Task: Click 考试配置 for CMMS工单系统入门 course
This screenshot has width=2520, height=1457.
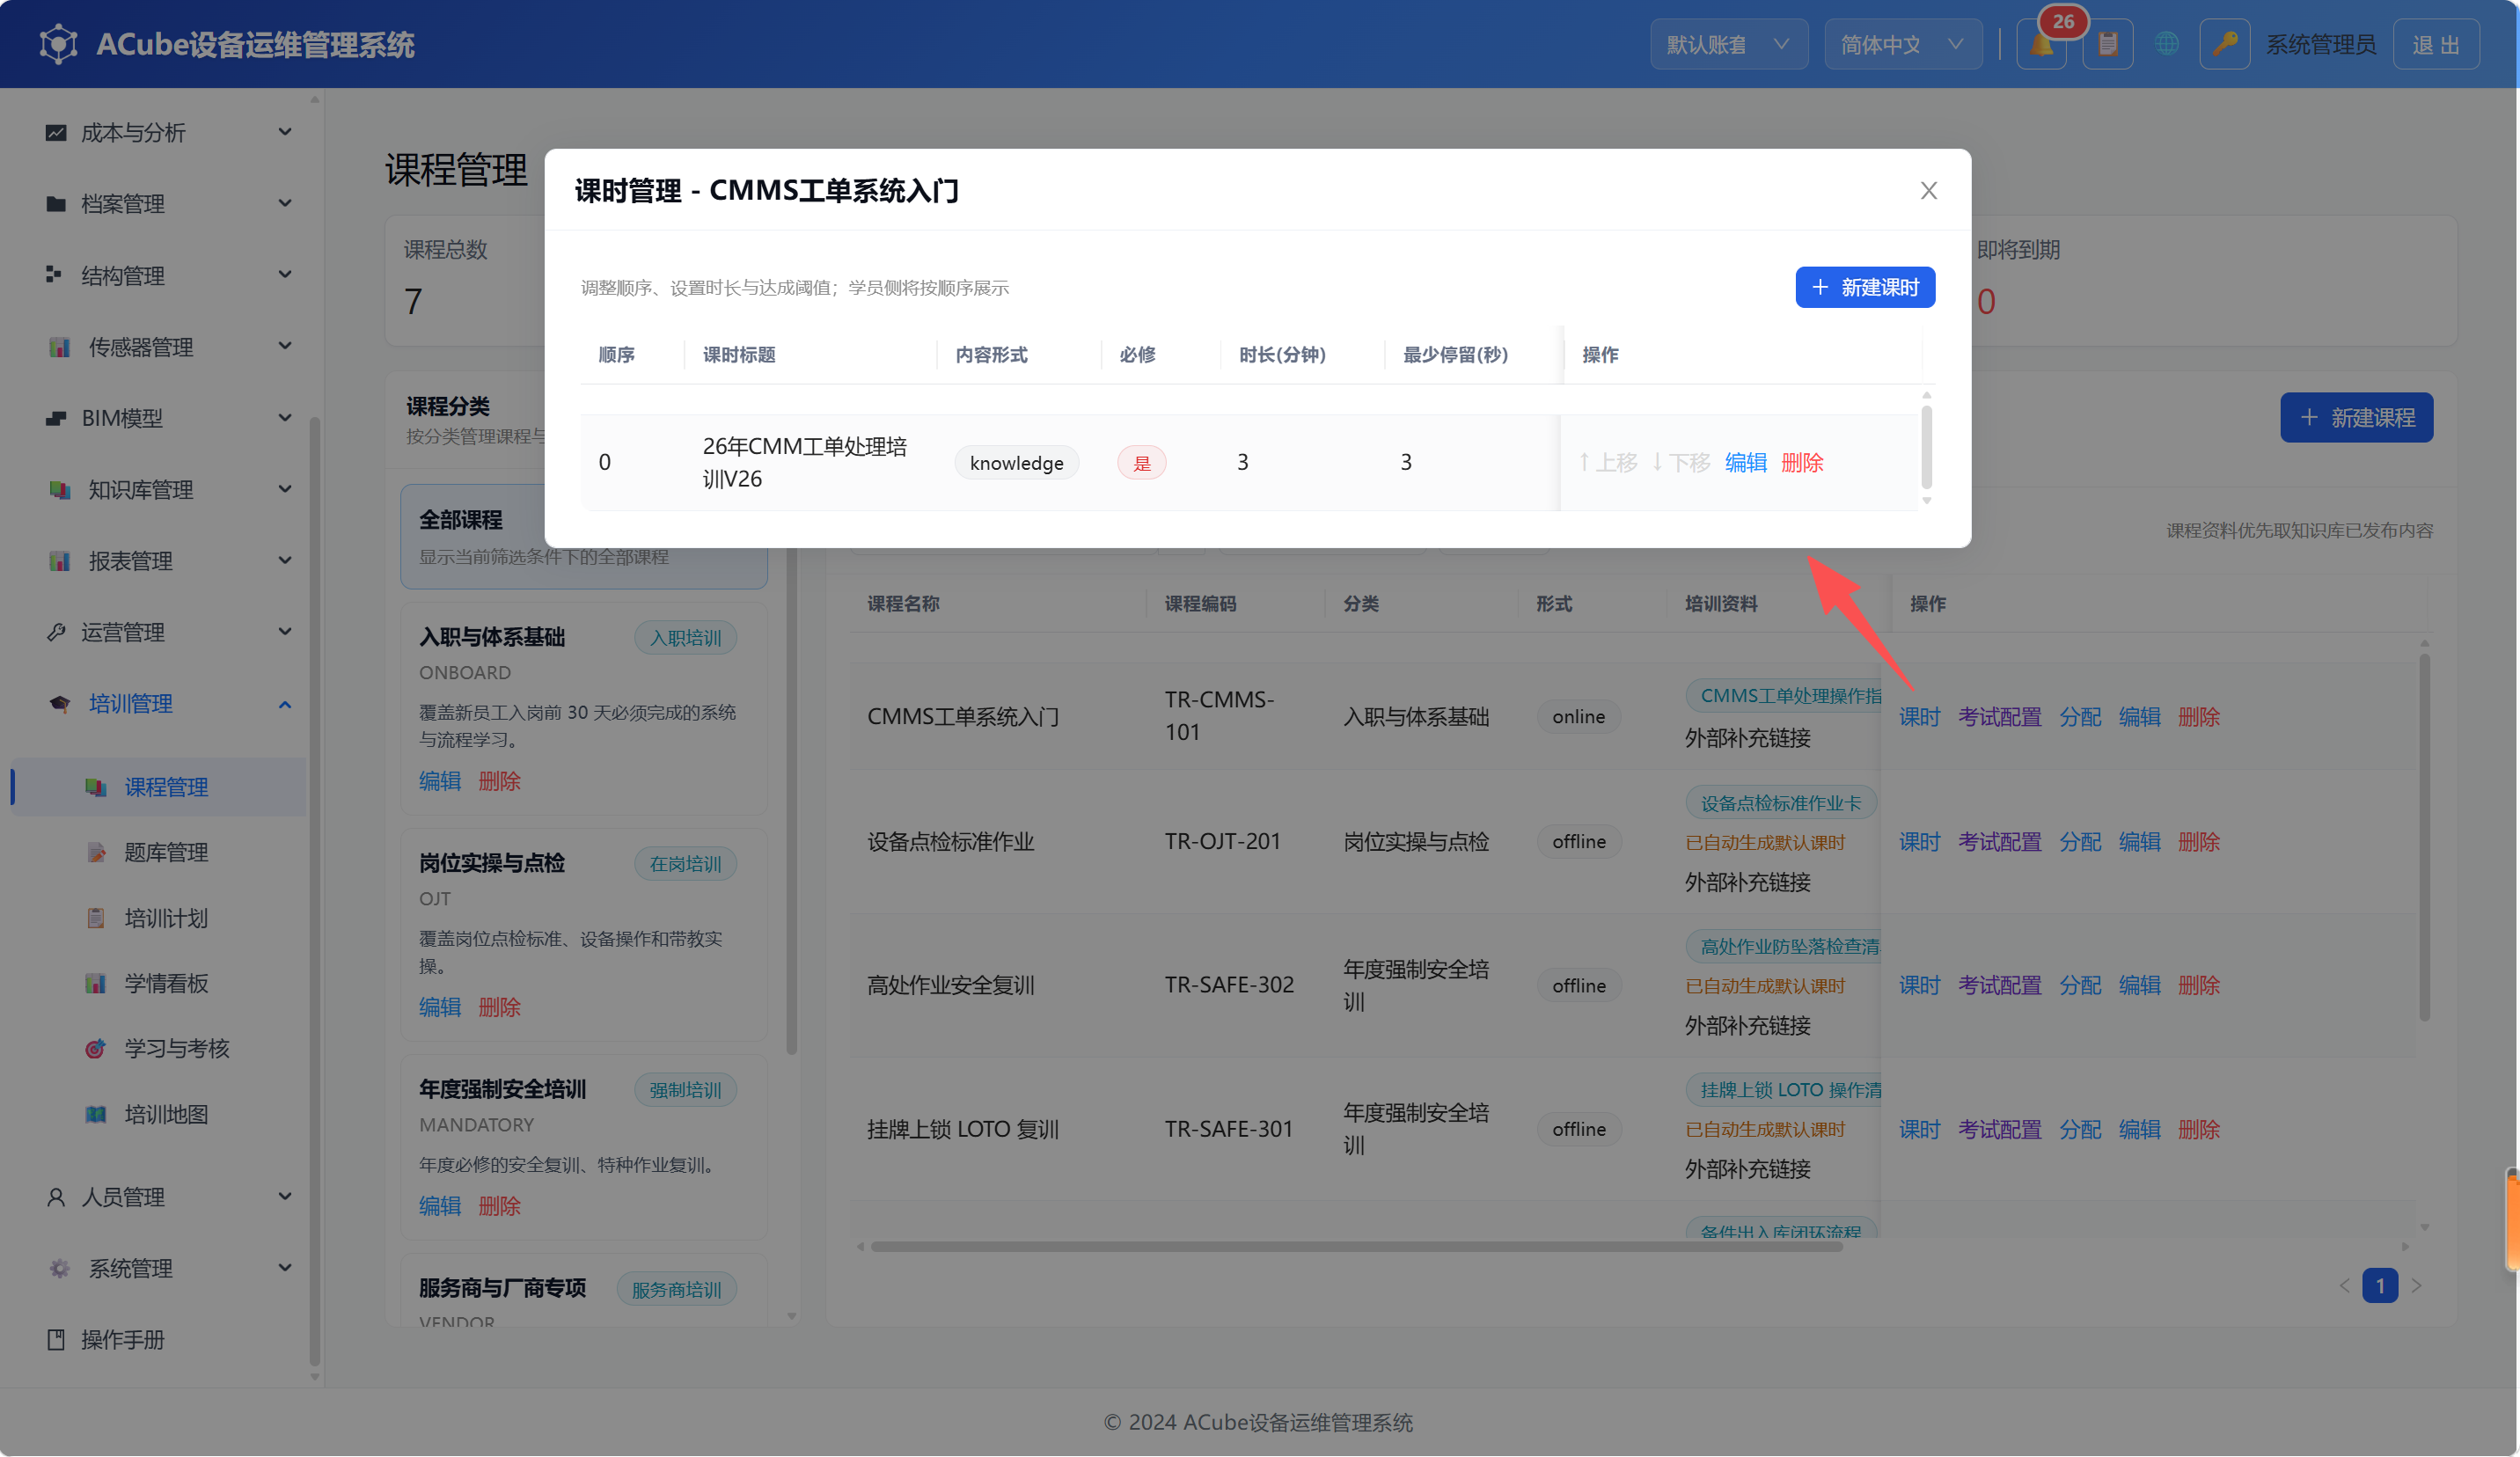Action: (1999, 716)
